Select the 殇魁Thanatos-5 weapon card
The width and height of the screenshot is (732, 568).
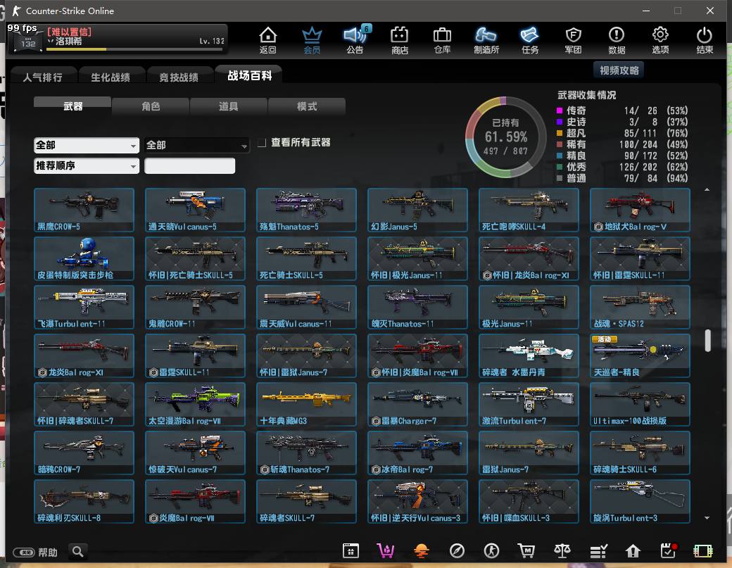(x=306, y=210)
